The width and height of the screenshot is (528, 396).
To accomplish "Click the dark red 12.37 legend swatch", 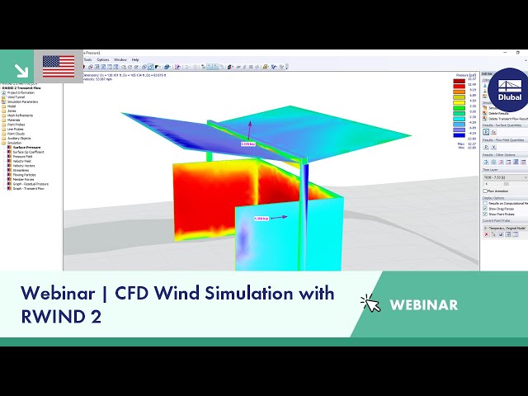I will tap(459, 81).
